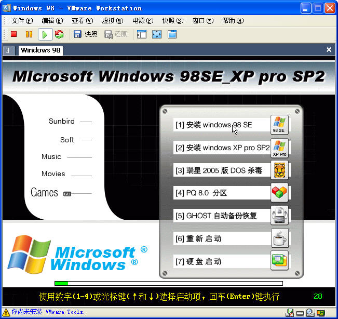338x319 pixels.
Task: Click the GO badge next to Games
Action: pyautogui.click(x=67, y=194)
